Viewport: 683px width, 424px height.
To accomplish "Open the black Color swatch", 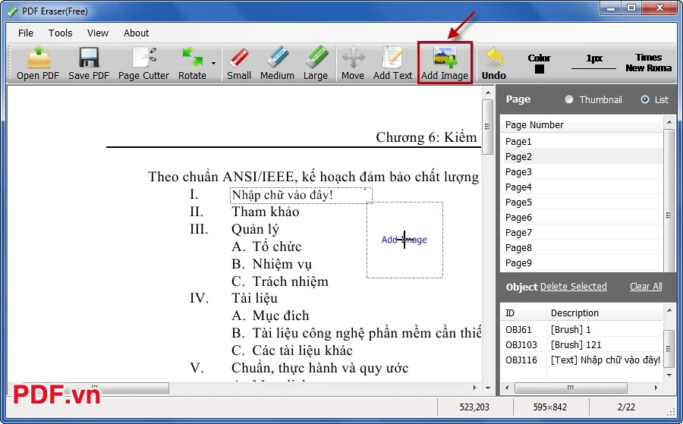I will coord(540,69).
